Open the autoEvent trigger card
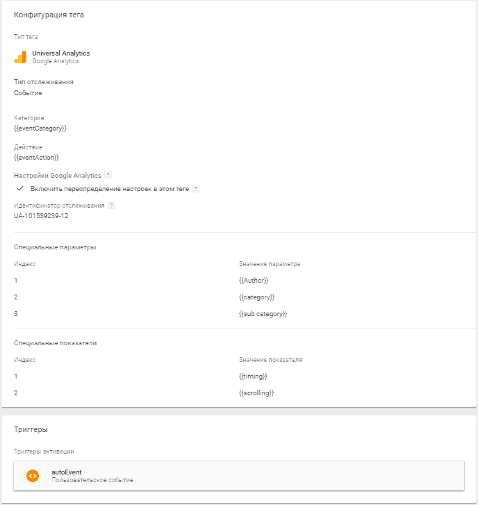The width and height of the screenshot is (478, 505). [x=239, y=476]
